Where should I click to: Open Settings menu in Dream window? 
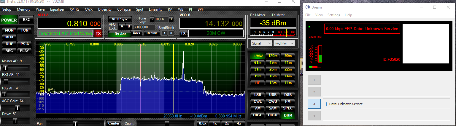[x=333, y=15]
